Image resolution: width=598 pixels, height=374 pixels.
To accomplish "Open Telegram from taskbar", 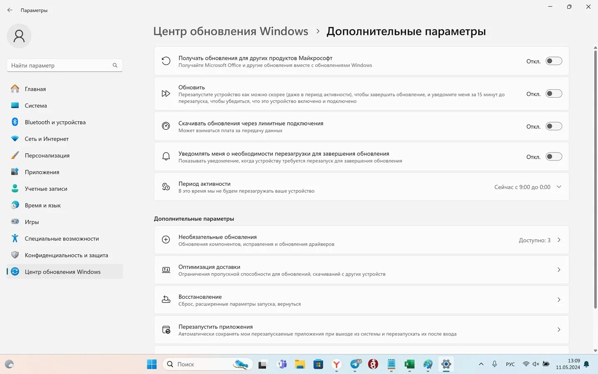I will (355, 364).
